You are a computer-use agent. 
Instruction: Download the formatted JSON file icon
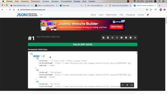click(108, 38)
